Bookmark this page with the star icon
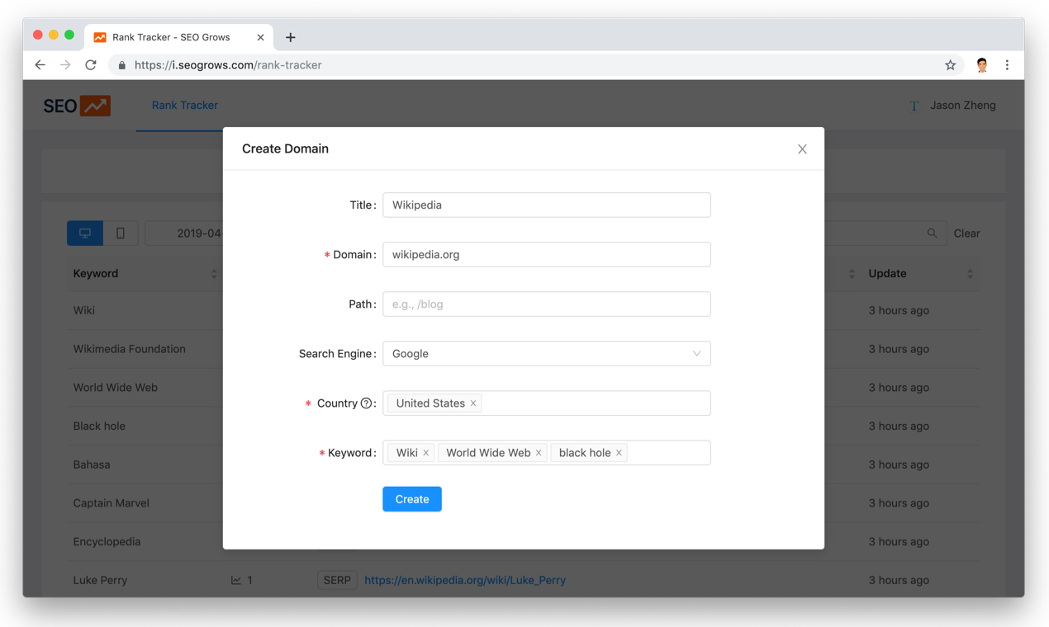1049x627 pixels. coord(950,65)
